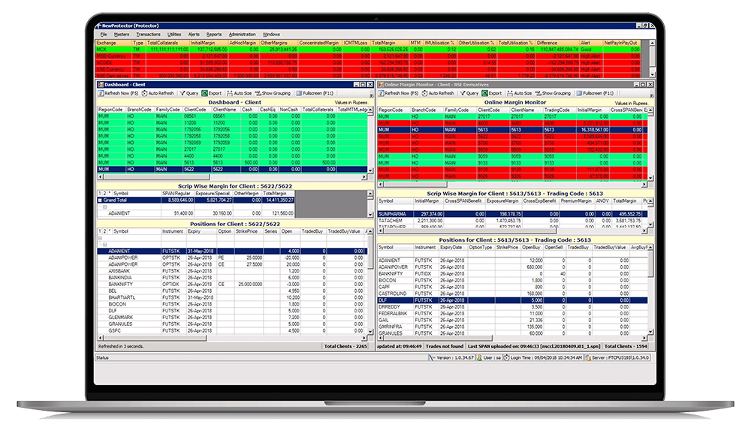Screen dimensions: 751x446
Task: Click Auto Refresh icon in Online Margin Monitor window
Action: 424,93
